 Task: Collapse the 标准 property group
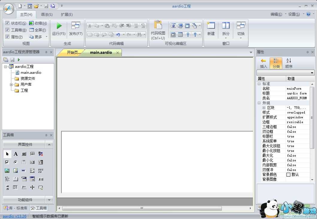point(259,84)
